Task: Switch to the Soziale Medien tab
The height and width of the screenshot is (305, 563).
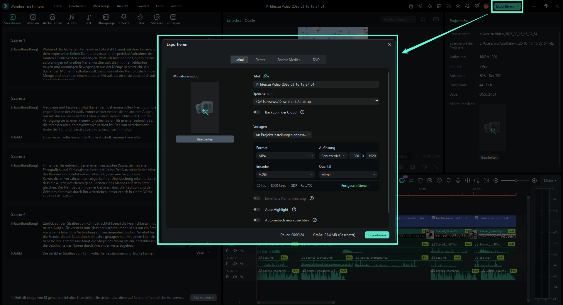Action: [x=289, y=60]
